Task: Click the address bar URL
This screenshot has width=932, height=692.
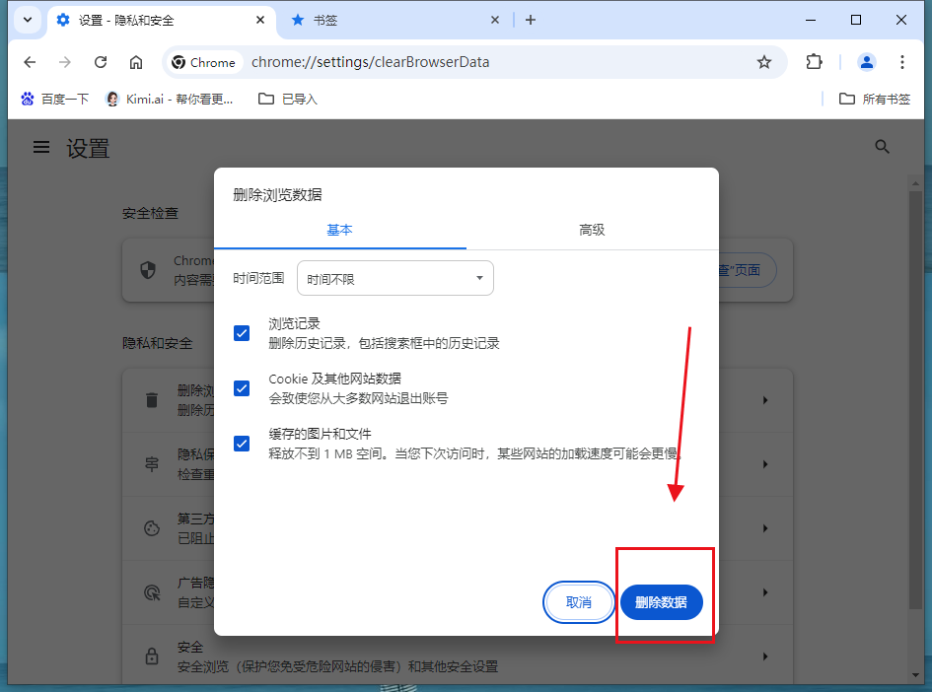Action: click(x=370, y=62)
